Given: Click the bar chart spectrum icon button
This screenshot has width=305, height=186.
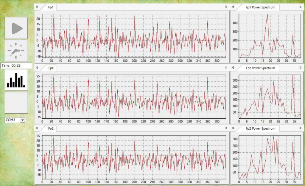Looking at the screenshot, I should coord(16,80).
